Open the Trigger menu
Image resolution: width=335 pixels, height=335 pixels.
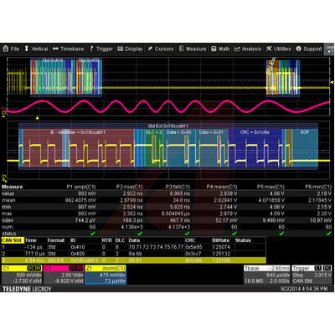101,49
